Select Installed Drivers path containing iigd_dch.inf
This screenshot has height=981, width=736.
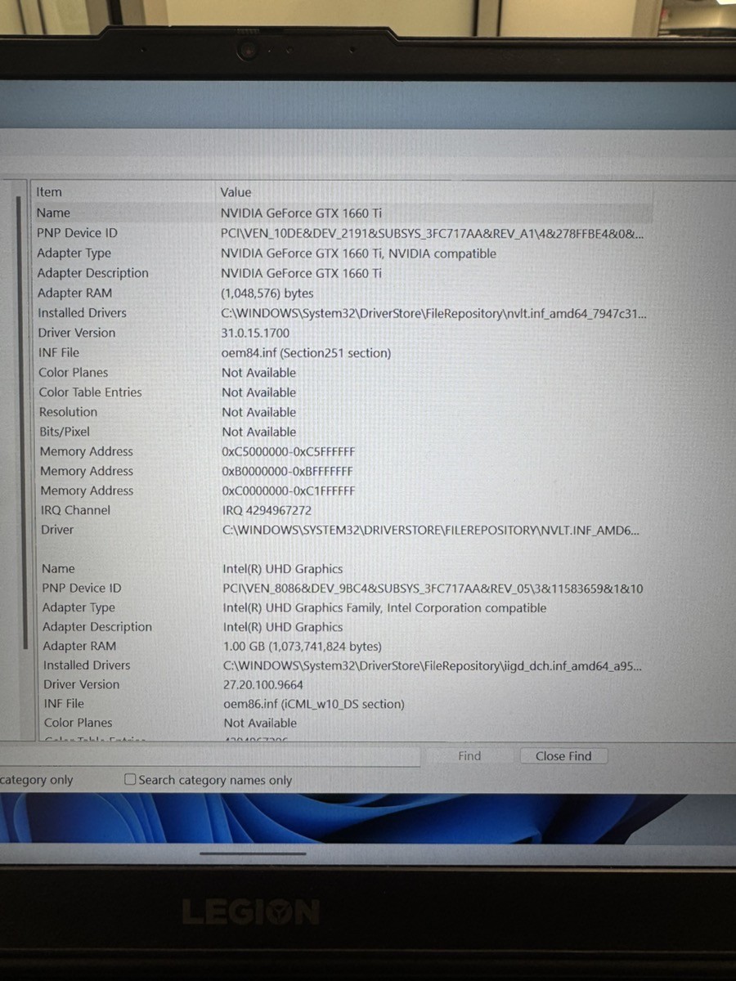tap(433, 665)
